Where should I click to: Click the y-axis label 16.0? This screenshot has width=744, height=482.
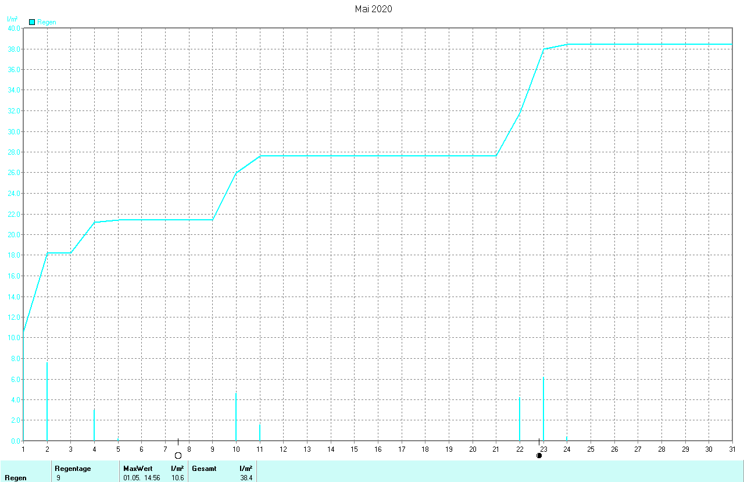tap(13, 276)
